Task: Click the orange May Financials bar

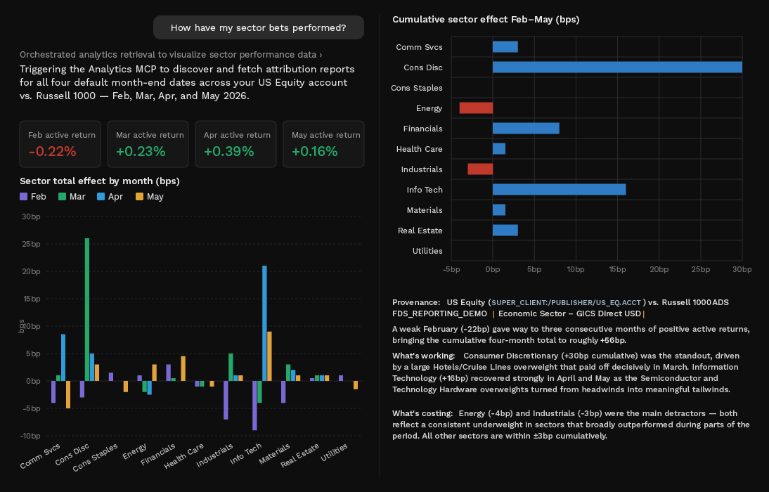Action: tap(183, 368)
